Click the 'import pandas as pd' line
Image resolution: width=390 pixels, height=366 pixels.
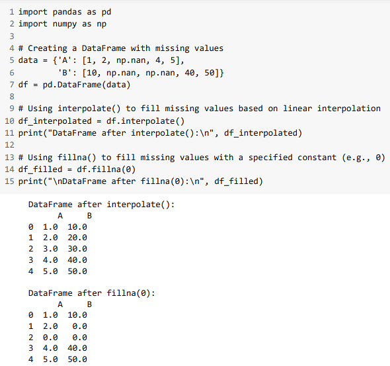[x=65, y=12]
